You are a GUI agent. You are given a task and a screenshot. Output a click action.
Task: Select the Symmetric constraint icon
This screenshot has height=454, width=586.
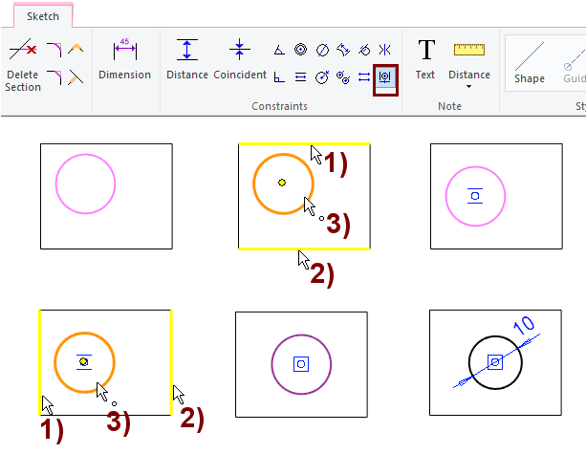pos(384,50)
